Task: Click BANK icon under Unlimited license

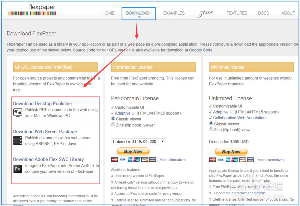Action: (x=250, y=160)
